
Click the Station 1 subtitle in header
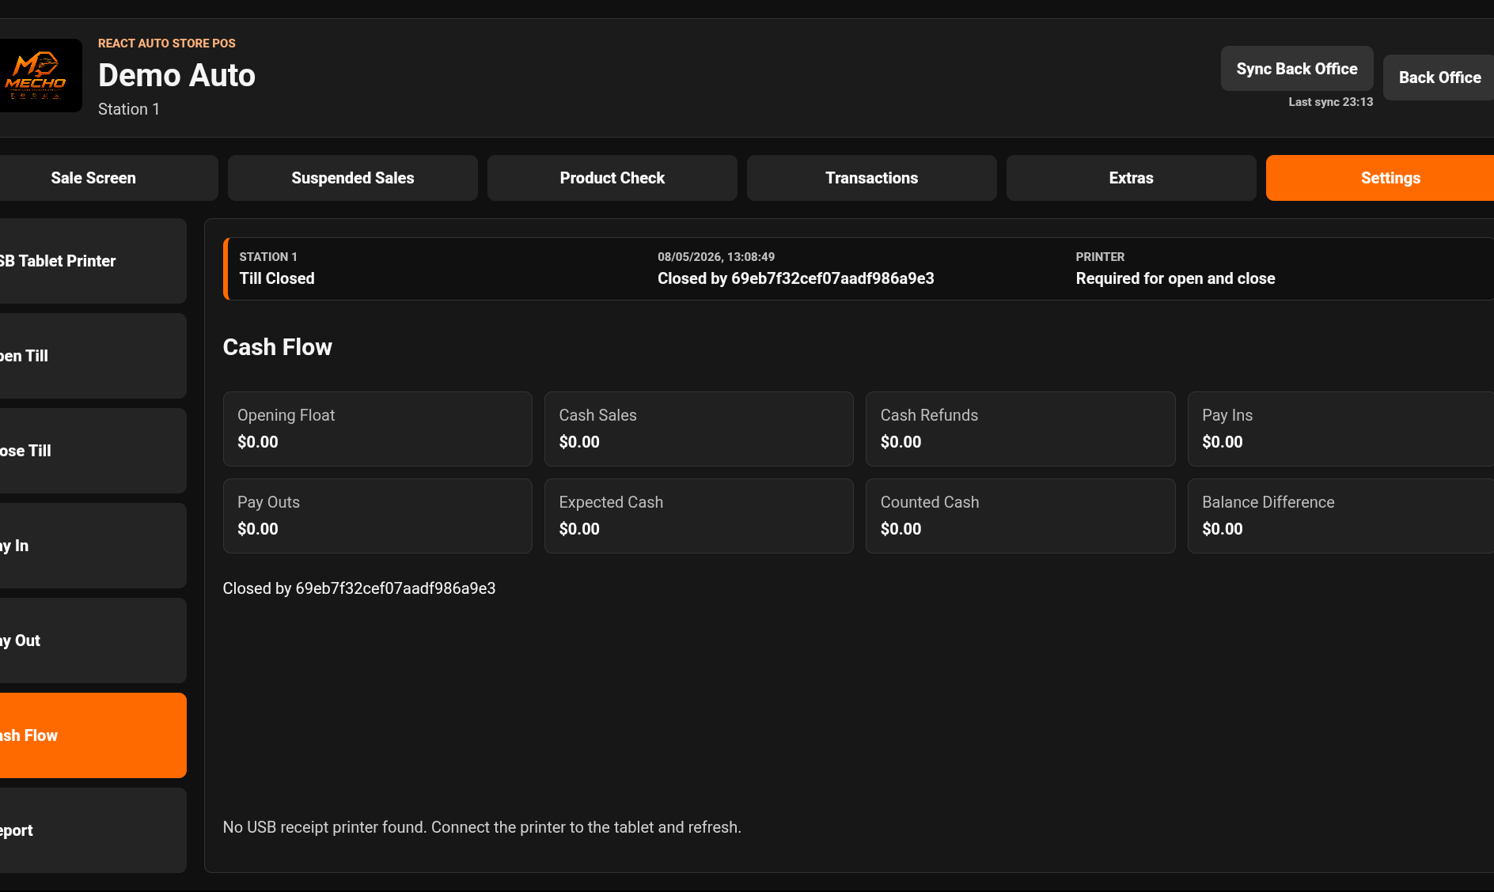[129, 109]
